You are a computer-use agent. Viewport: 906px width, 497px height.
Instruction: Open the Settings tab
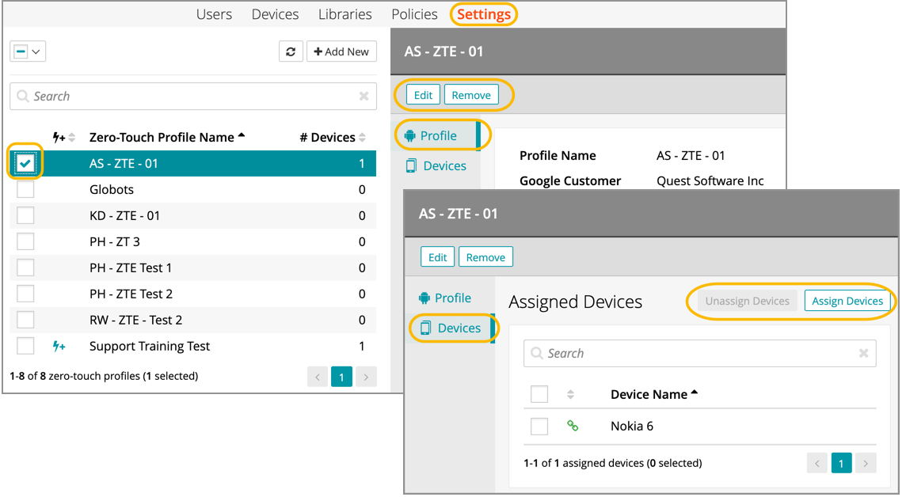pos(483,14)
